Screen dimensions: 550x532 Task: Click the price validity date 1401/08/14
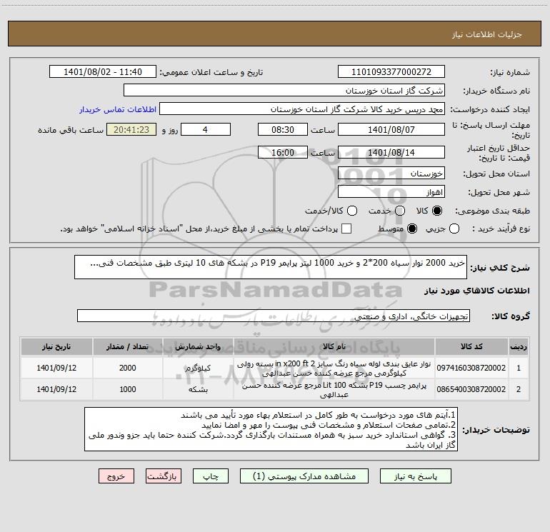[391, 152]
